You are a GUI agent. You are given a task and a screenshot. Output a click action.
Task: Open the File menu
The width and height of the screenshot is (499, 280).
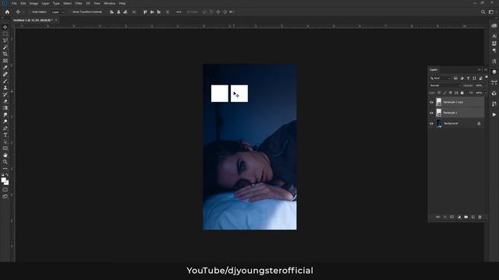14,3
